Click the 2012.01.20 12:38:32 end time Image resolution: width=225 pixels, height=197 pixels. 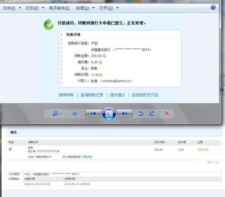pyautogui.click(x=78, y=184)
